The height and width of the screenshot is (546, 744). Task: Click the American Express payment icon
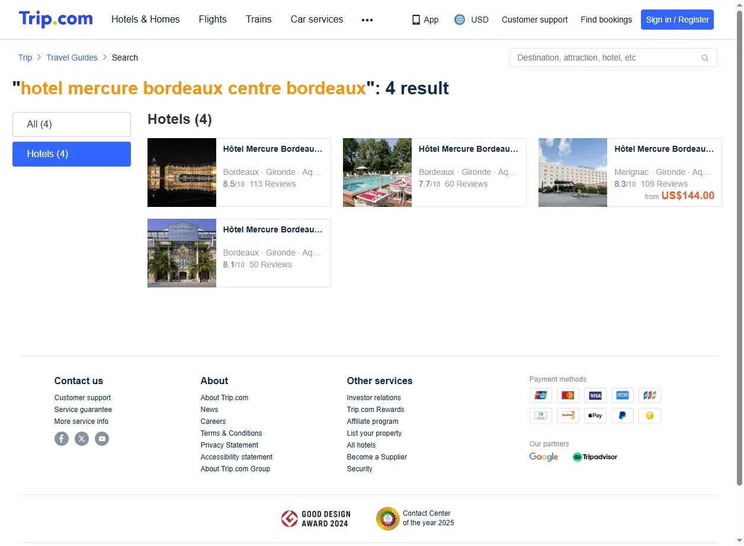tap(623, 395)
